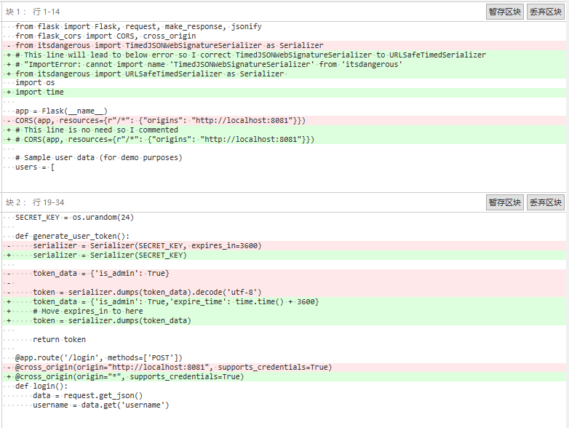Select removed uncommented CORS(app, resources=...) line
The width and height of the screenshot is (569, 428).
click(x=284, y=121)
